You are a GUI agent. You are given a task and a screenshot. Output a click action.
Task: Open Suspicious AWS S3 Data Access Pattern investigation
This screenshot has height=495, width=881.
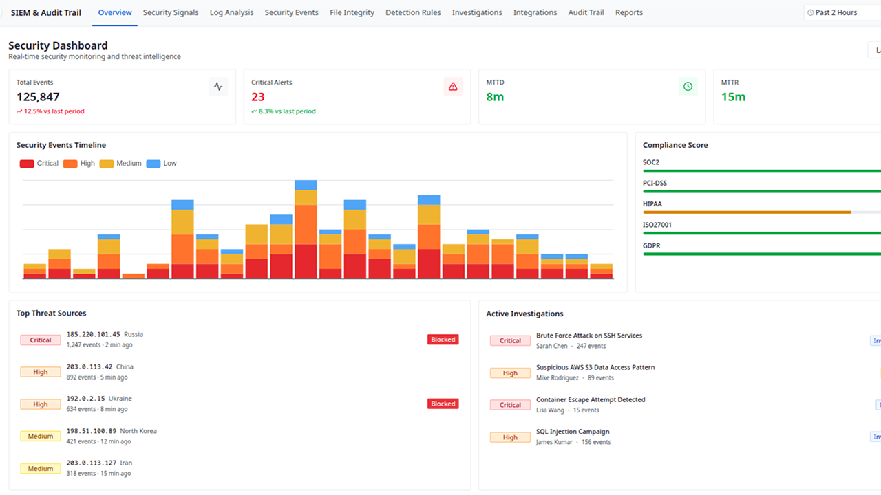pos(595,367)
